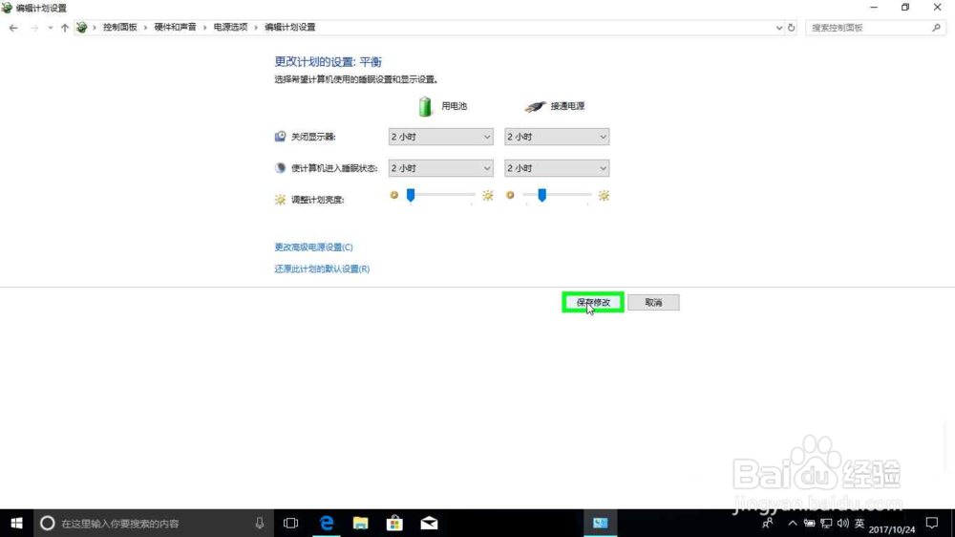
Task: Refresh the control panel page
Action: (791, 28)
